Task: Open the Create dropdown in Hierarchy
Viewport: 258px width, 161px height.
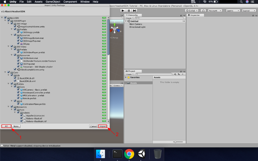Action: point(130,18)
